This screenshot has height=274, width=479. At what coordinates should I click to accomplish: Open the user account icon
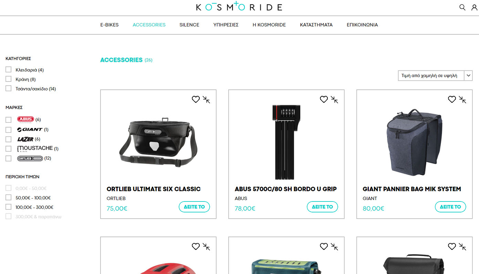point(474,7)
